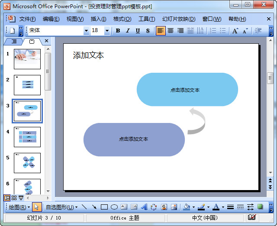Select slide 1 thumbnail
This screenshot has width=277, height=226.
pos(27,59)
